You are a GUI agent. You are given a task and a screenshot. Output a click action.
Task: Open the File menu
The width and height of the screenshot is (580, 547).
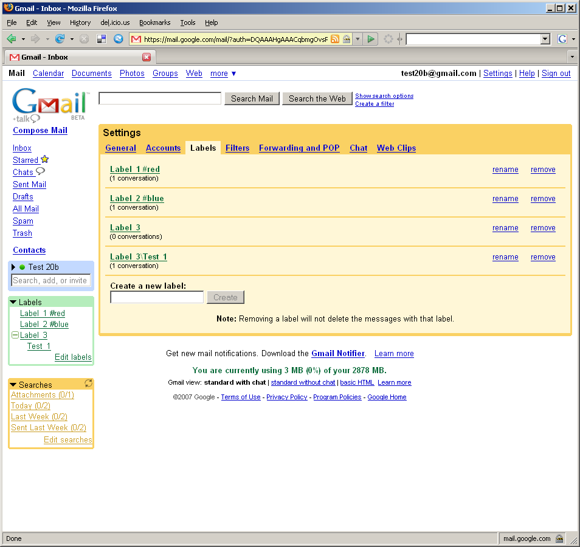coord(12,22)
